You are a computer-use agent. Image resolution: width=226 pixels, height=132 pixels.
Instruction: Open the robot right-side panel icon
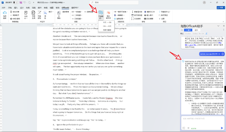click(5, 15)
